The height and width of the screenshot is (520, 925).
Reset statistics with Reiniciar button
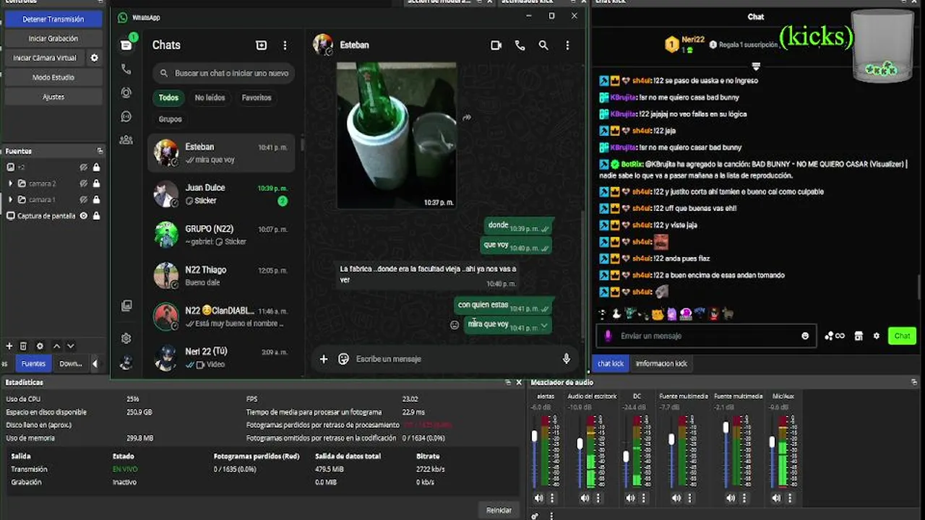(499, 510)
